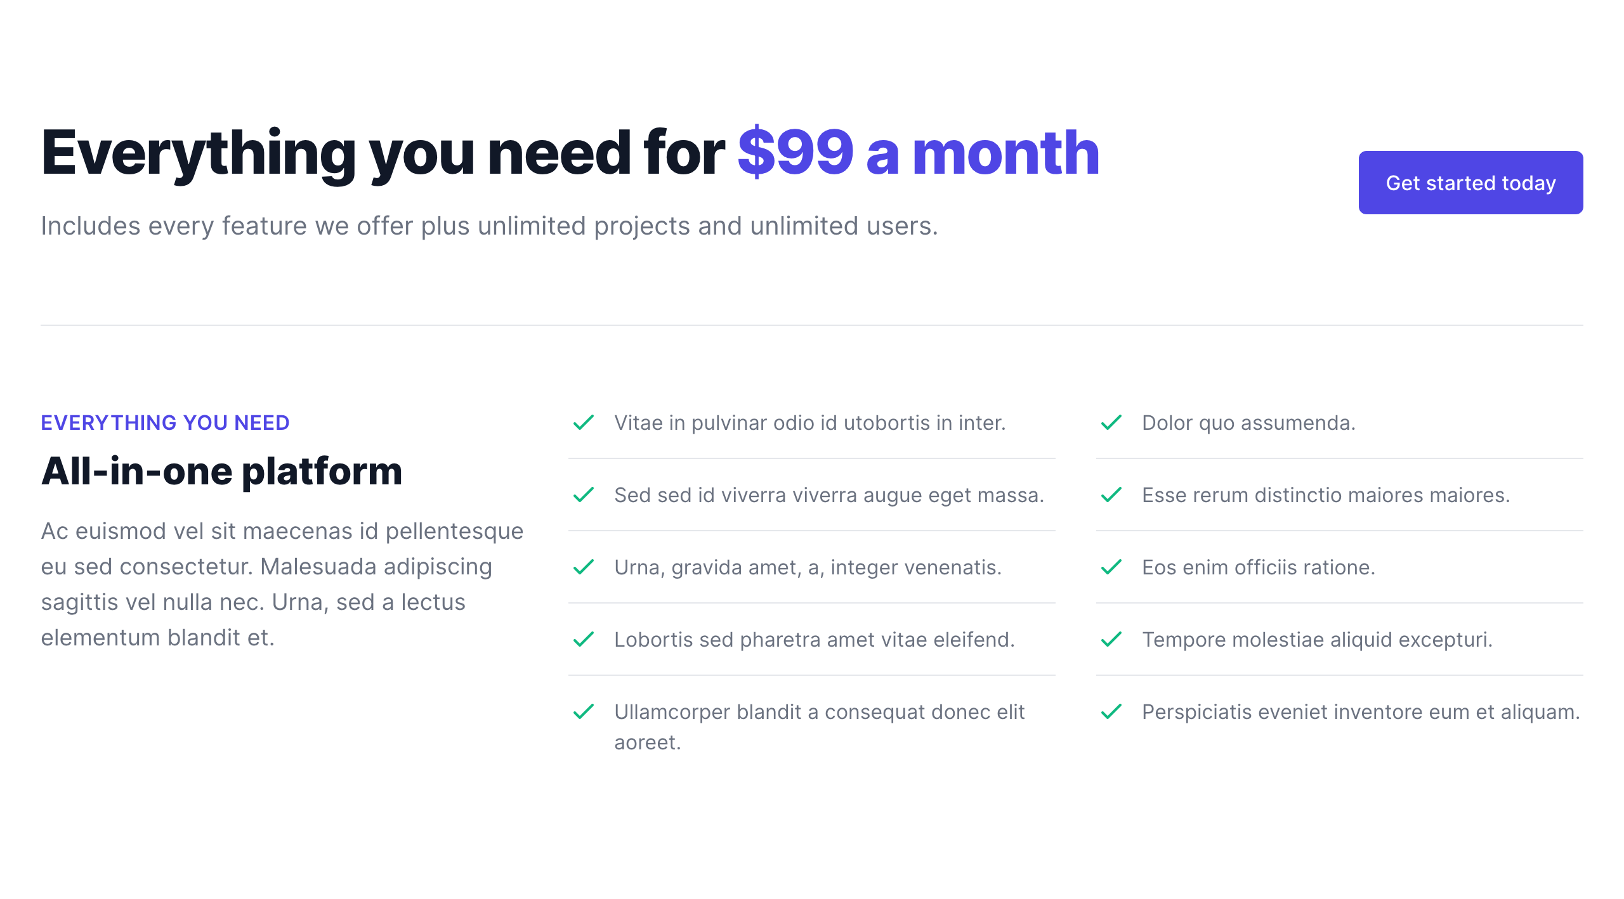Click the Ac euismod vel sit description paragraph
This screenshot has width=1624, height=899.
coord(282,584)
